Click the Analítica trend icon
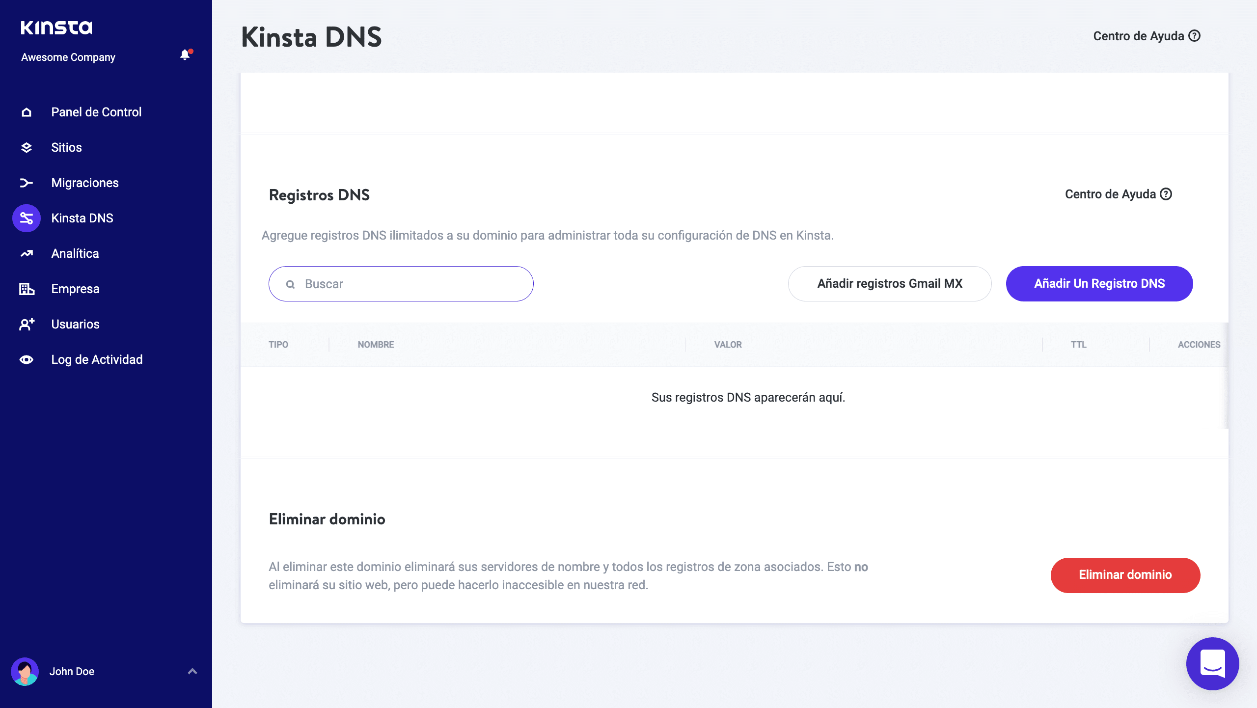Viewport: 1257px width, 708px height. pos(27,254)
